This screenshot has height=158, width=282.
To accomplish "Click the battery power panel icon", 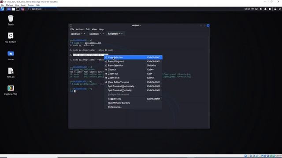I will (x=270, y=9).
